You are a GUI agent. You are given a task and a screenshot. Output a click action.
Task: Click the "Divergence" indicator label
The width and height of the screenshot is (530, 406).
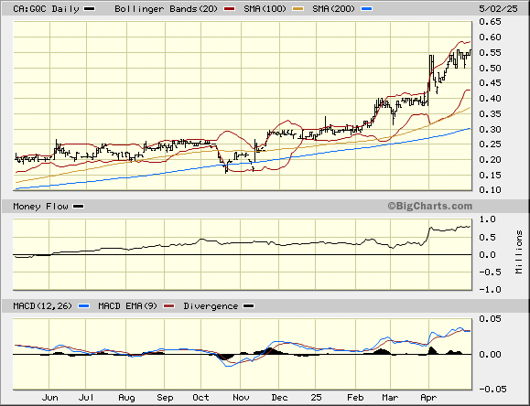tap(211, 306)
